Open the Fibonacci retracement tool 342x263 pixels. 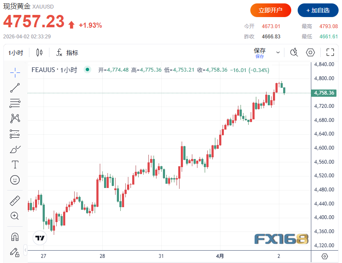coord(15,103)
